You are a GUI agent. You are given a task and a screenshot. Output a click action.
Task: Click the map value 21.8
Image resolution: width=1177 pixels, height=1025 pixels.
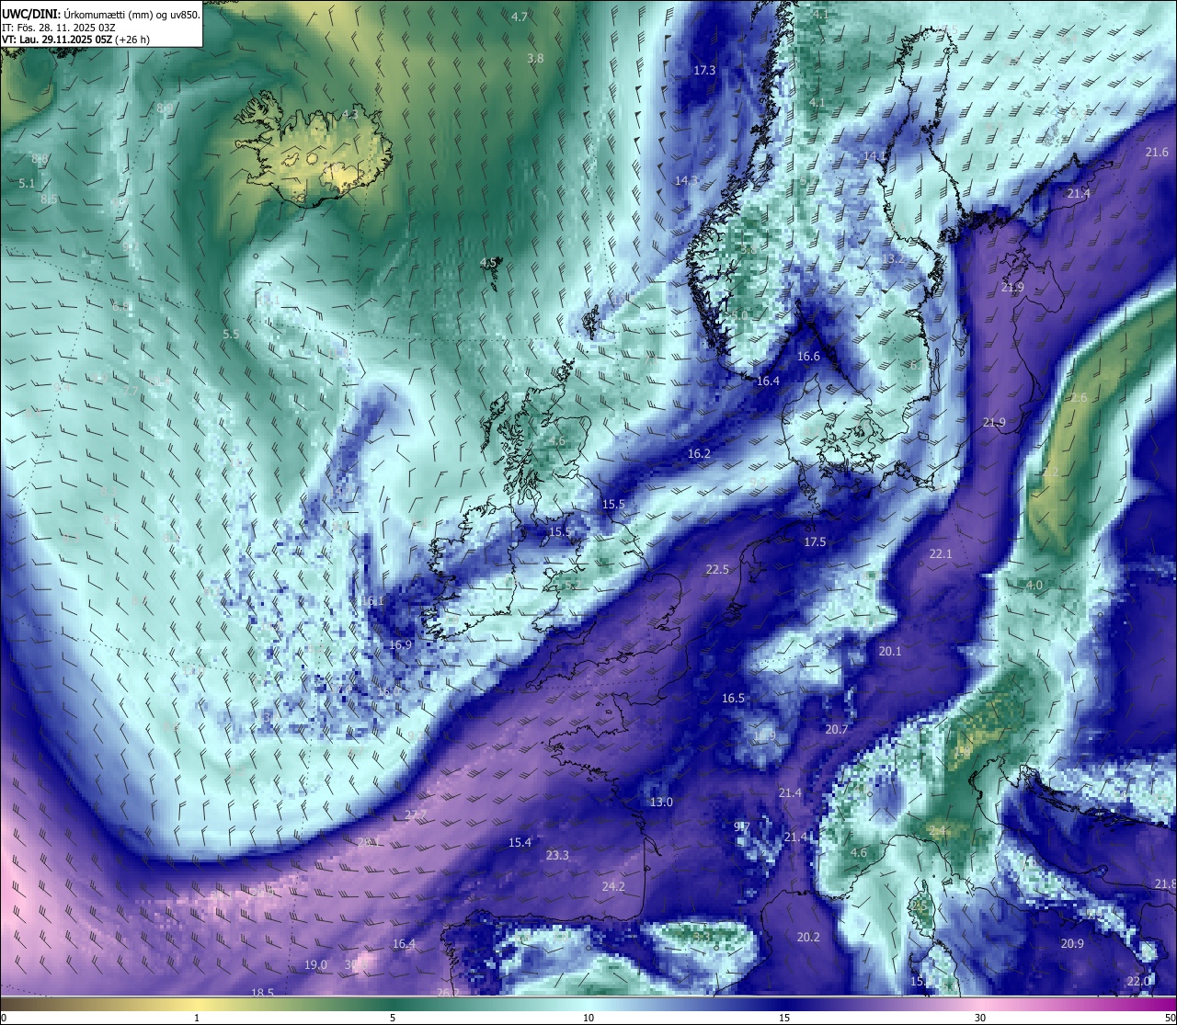[x=1164, y=883]
